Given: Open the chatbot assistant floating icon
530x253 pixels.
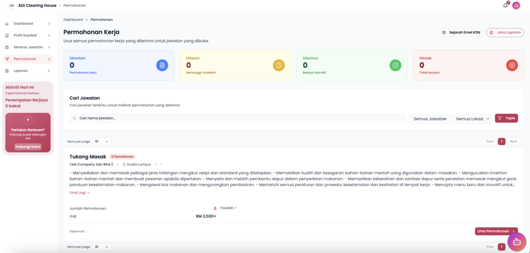Looking at the screenshot, I should click(x=516, y=242).
